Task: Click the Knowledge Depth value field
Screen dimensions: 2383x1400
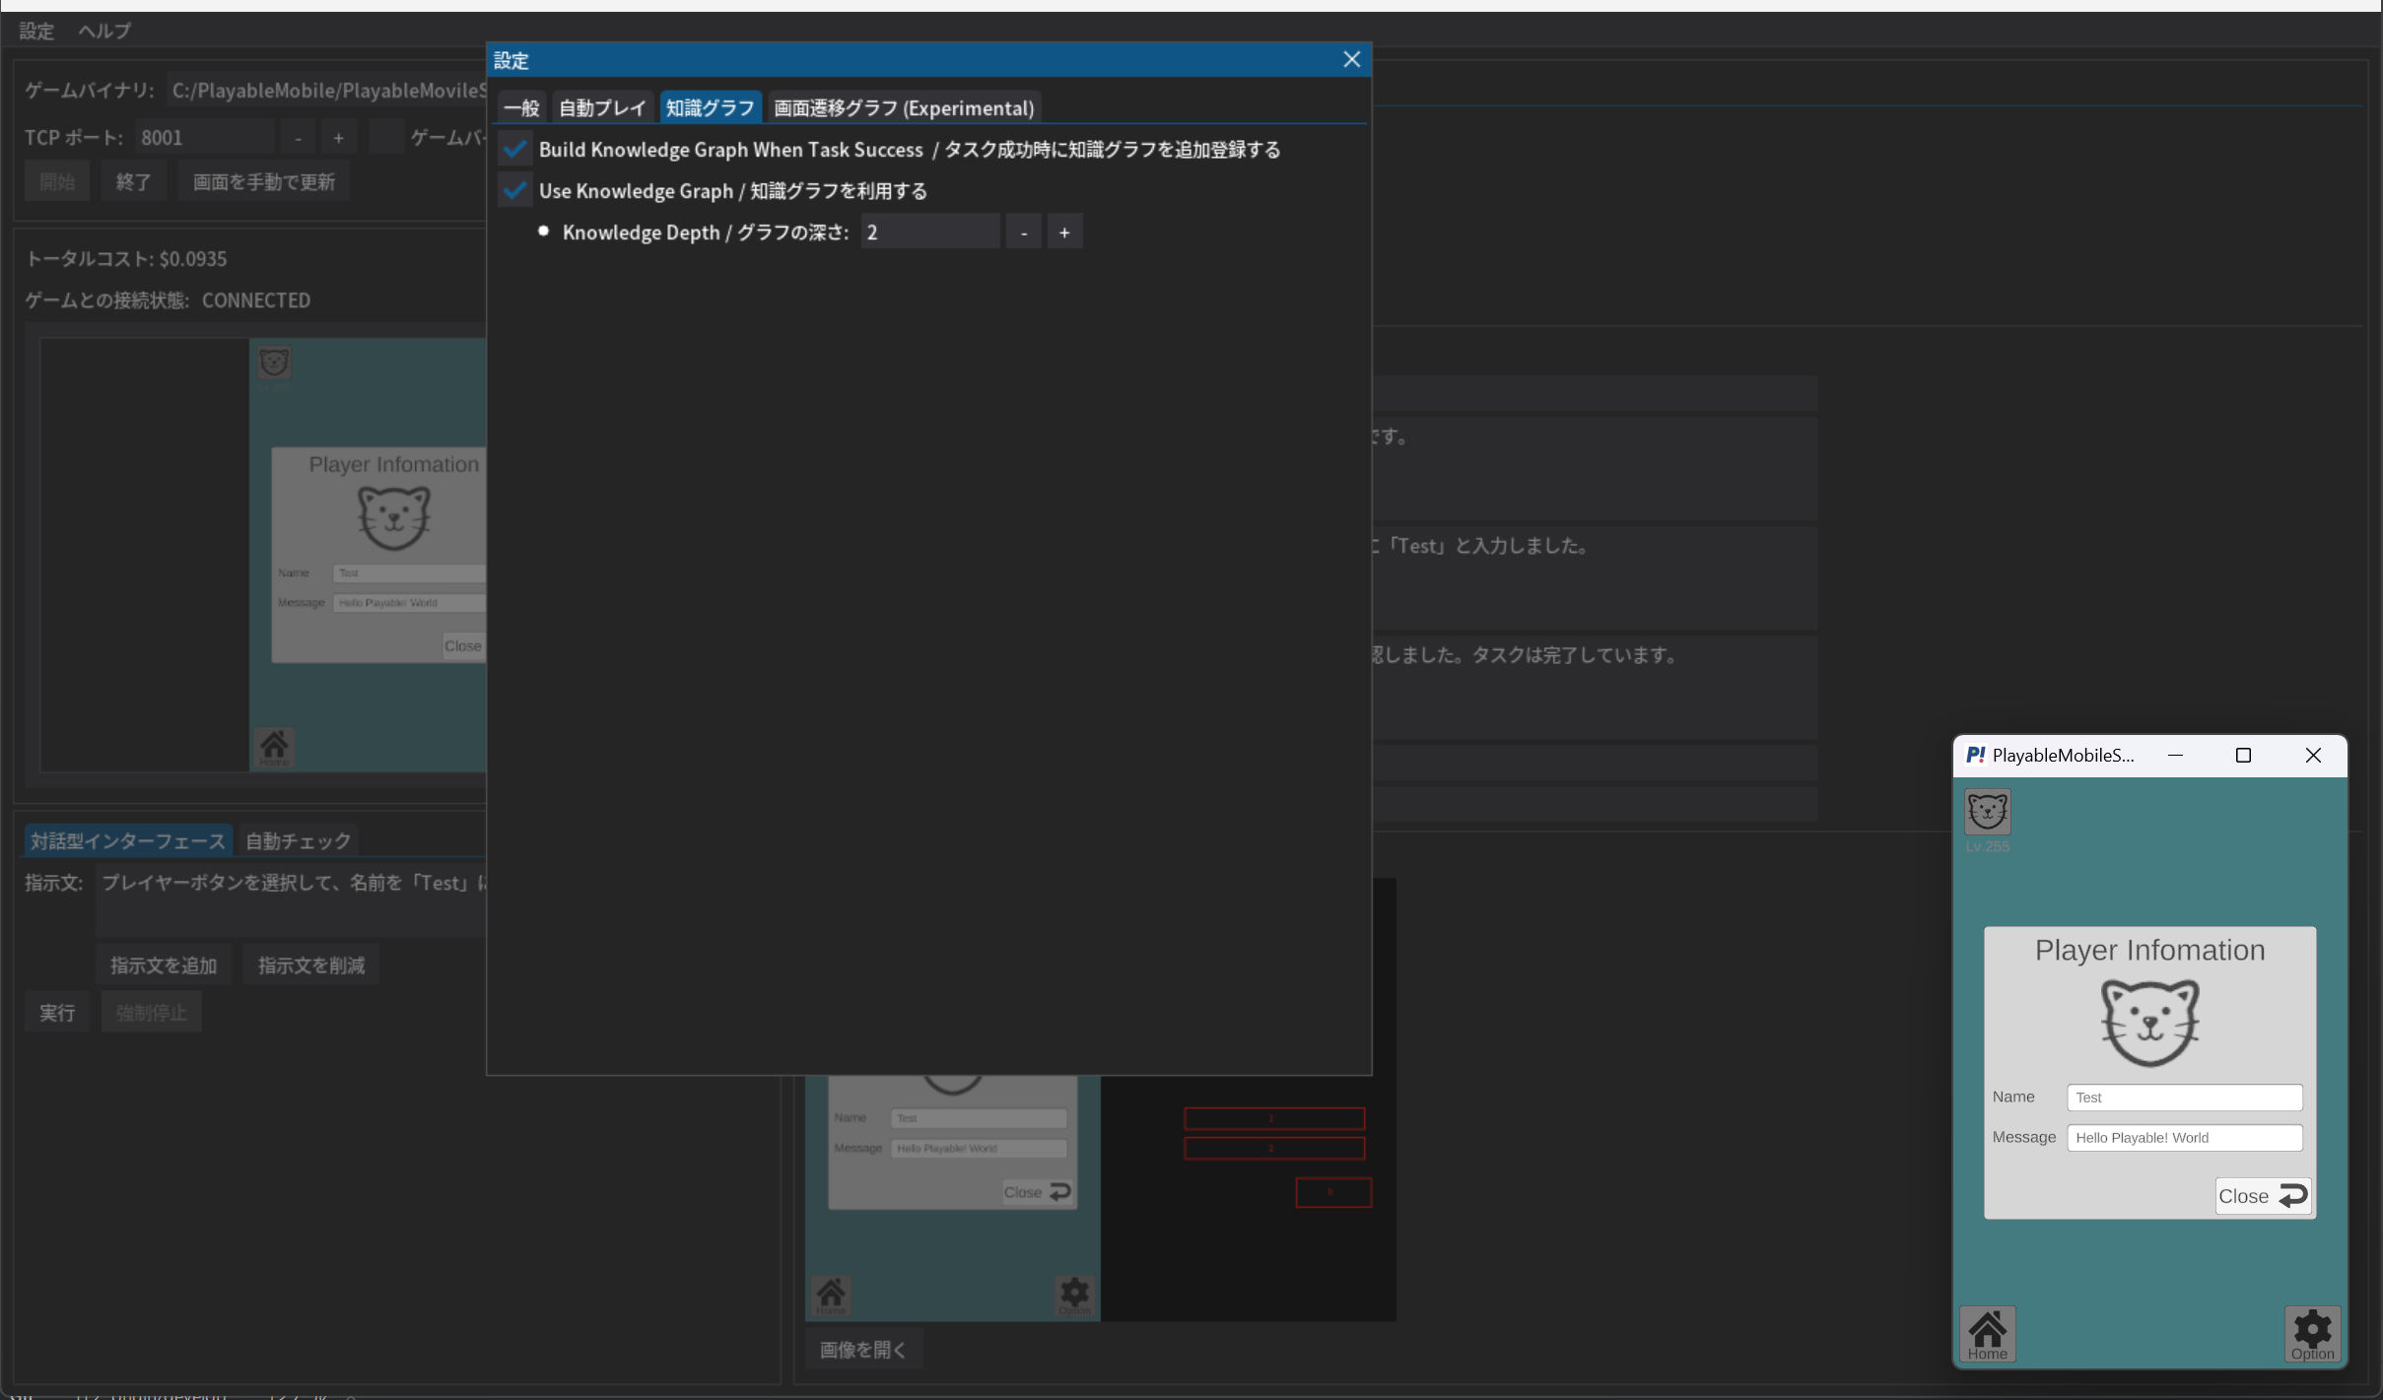Action: (930, 233)
